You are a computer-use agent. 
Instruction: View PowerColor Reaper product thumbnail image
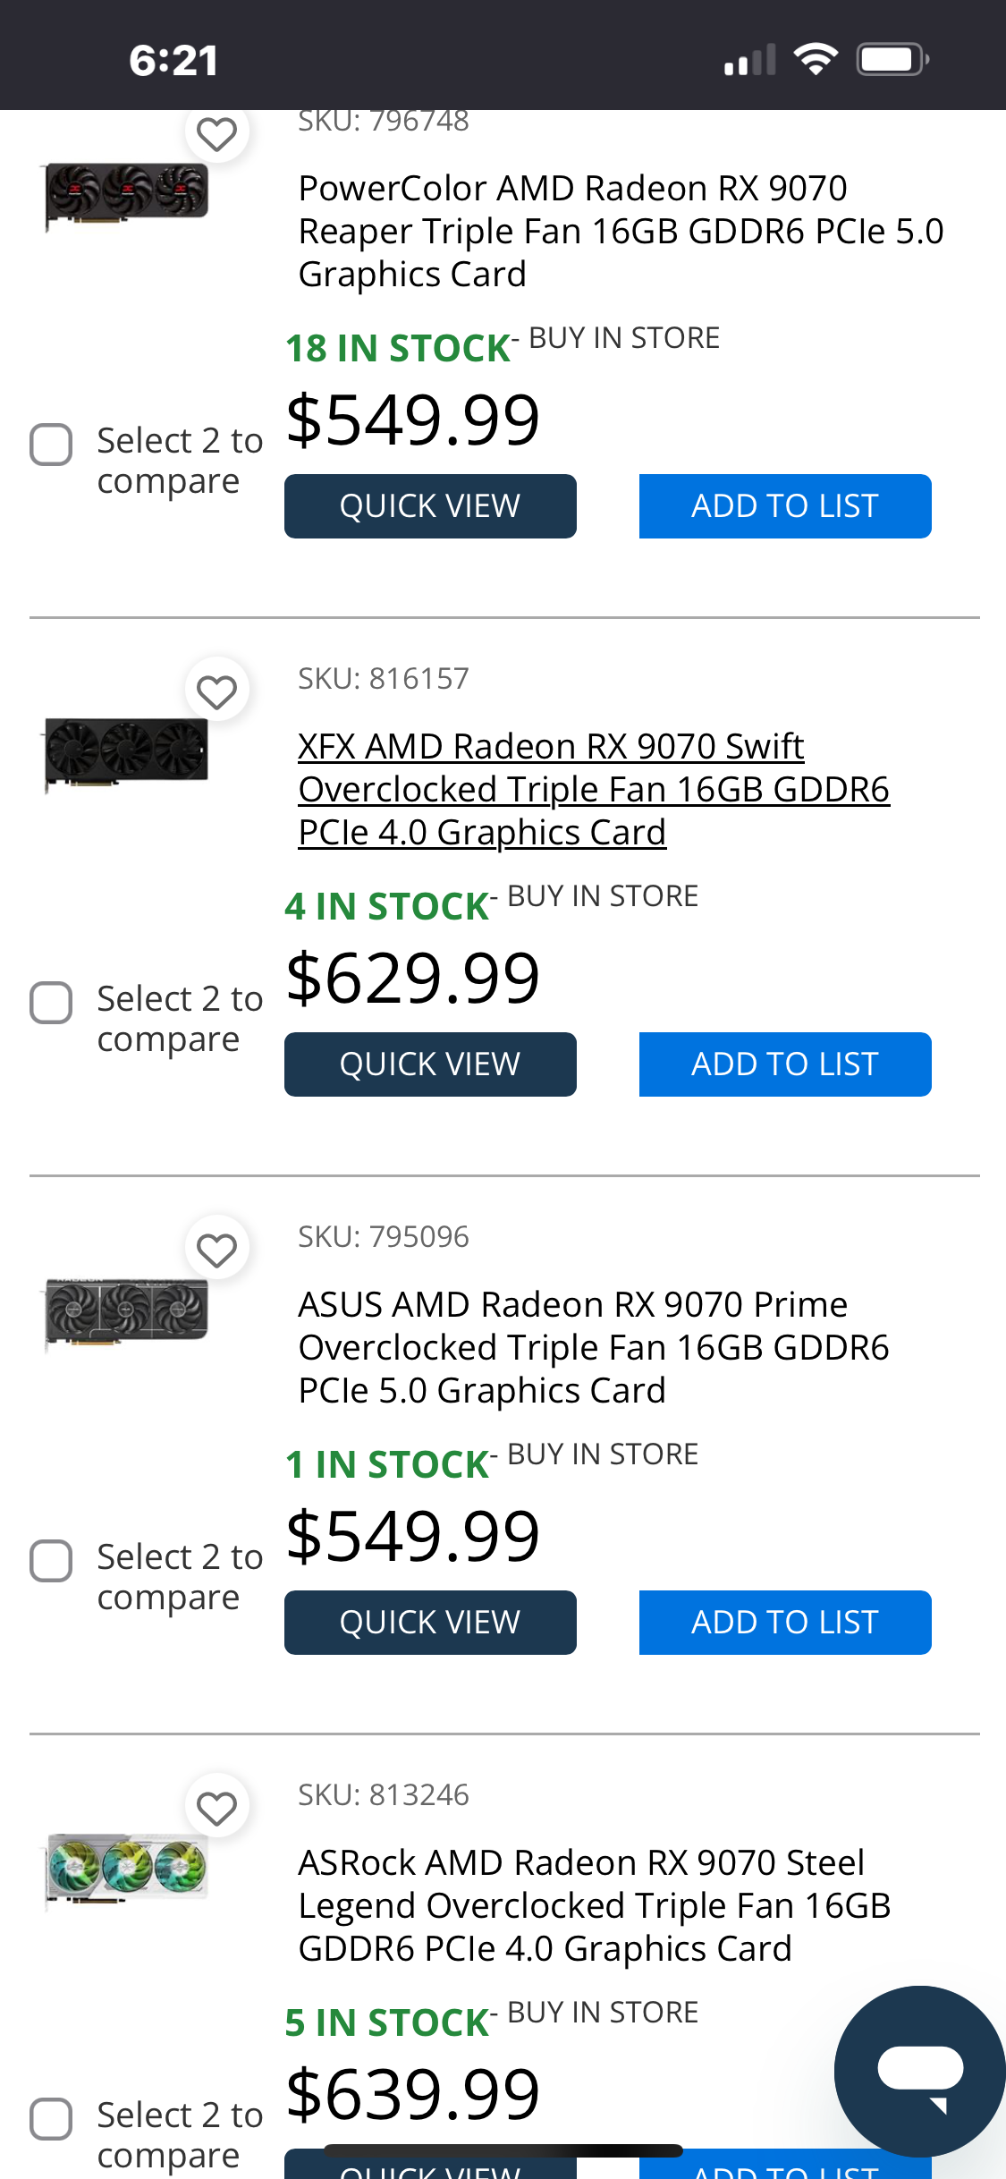click(127, 194)
